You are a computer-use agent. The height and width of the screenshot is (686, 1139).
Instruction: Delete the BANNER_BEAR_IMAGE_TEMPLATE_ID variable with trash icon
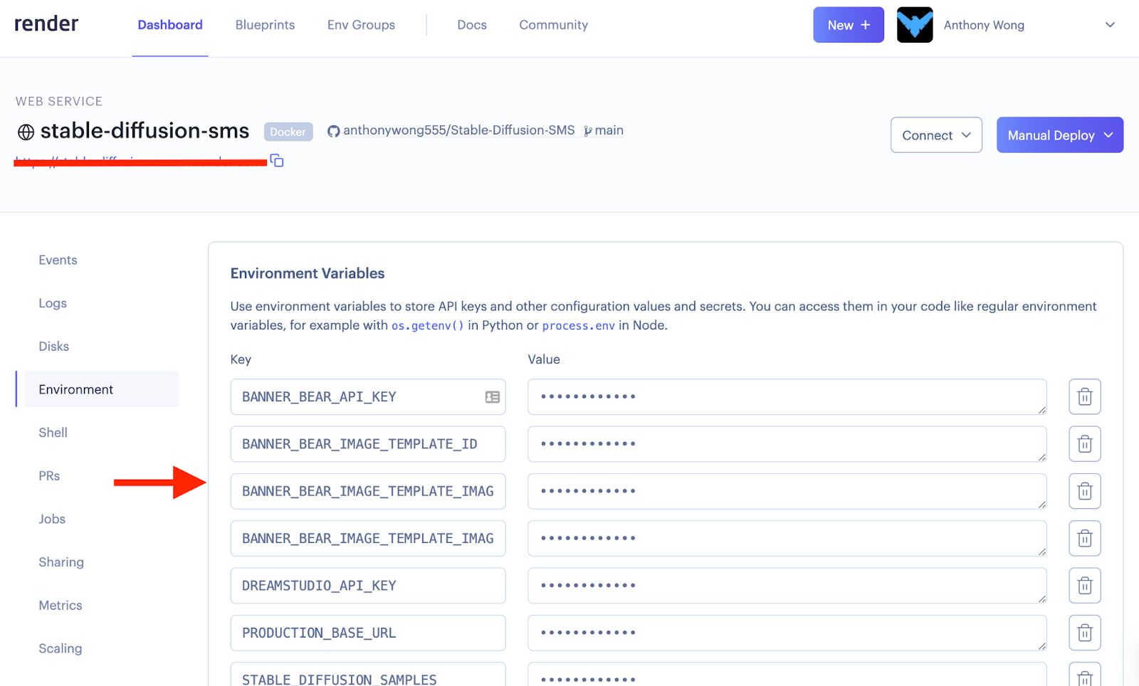click(1085, 444)
